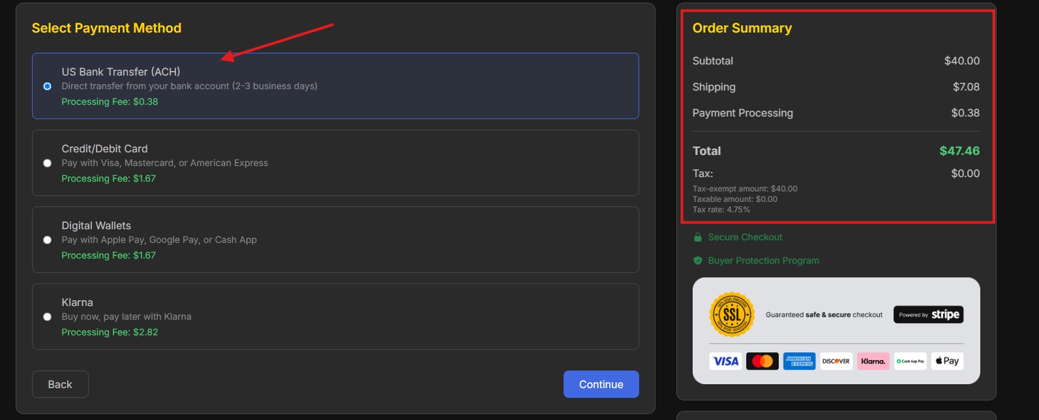The height and width of the screenshot is (420, 1039).
Task: Click the gold SSL seal badge
Action: [x=732, y=315]
